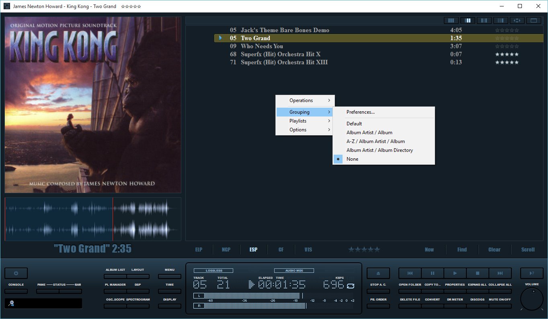The image size is (548, 319).
Task: Click the single-pane layout icon at top right
Action: (x=534, y=20)
